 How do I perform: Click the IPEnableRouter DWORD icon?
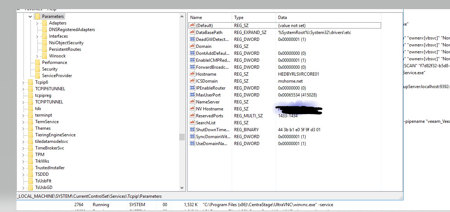tap(192, 88)
